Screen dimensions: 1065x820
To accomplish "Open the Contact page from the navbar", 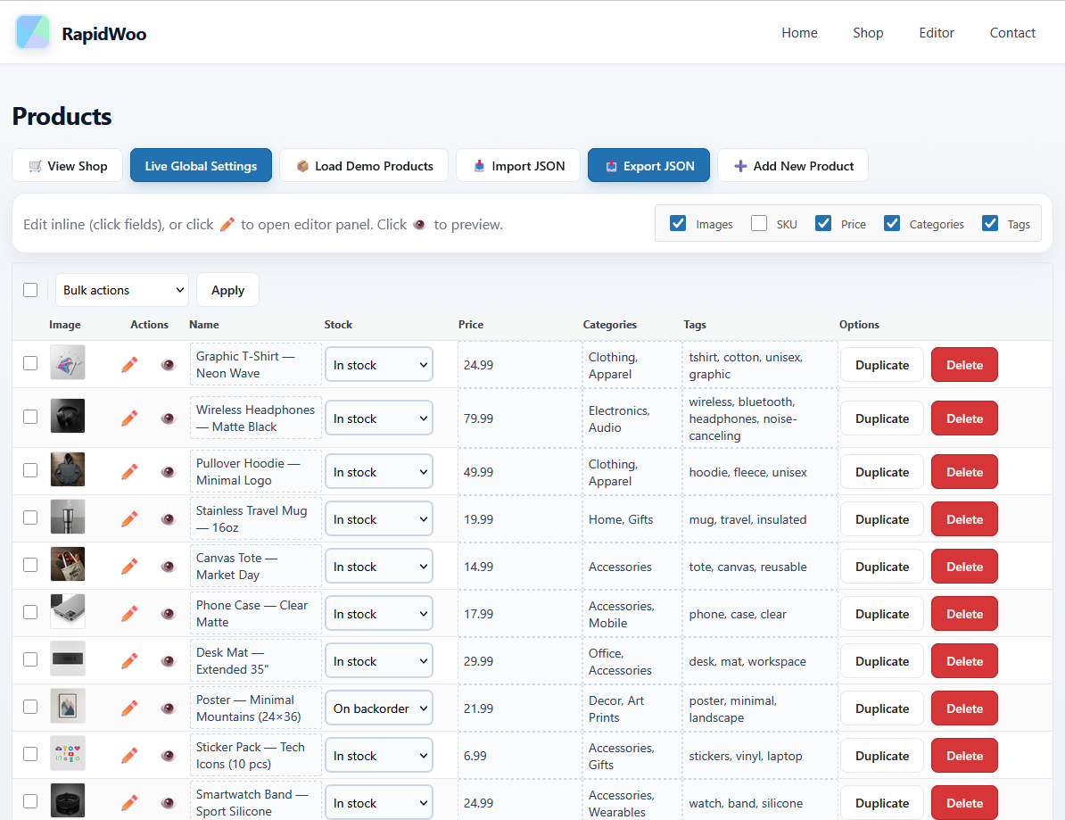I will (1012, 32).
